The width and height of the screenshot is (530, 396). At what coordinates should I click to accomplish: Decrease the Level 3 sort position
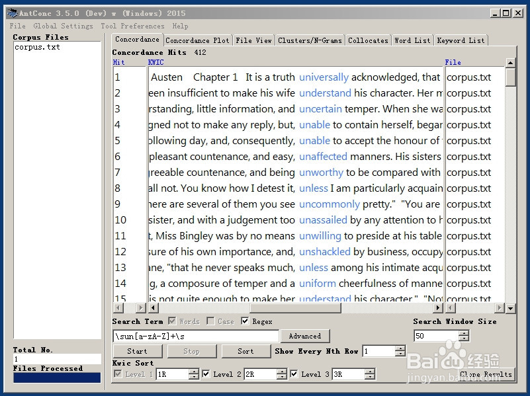(x=370, y=377)
